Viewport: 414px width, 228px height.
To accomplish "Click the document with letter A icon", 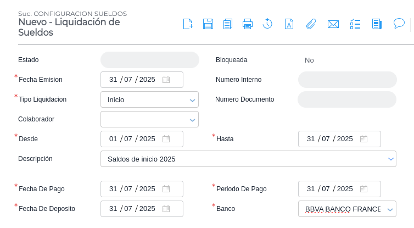I will click(289, 24).
